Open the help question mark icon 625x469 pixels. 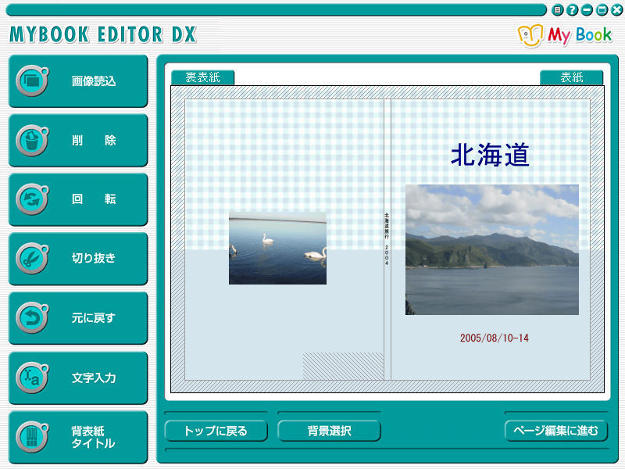(573, 10)
